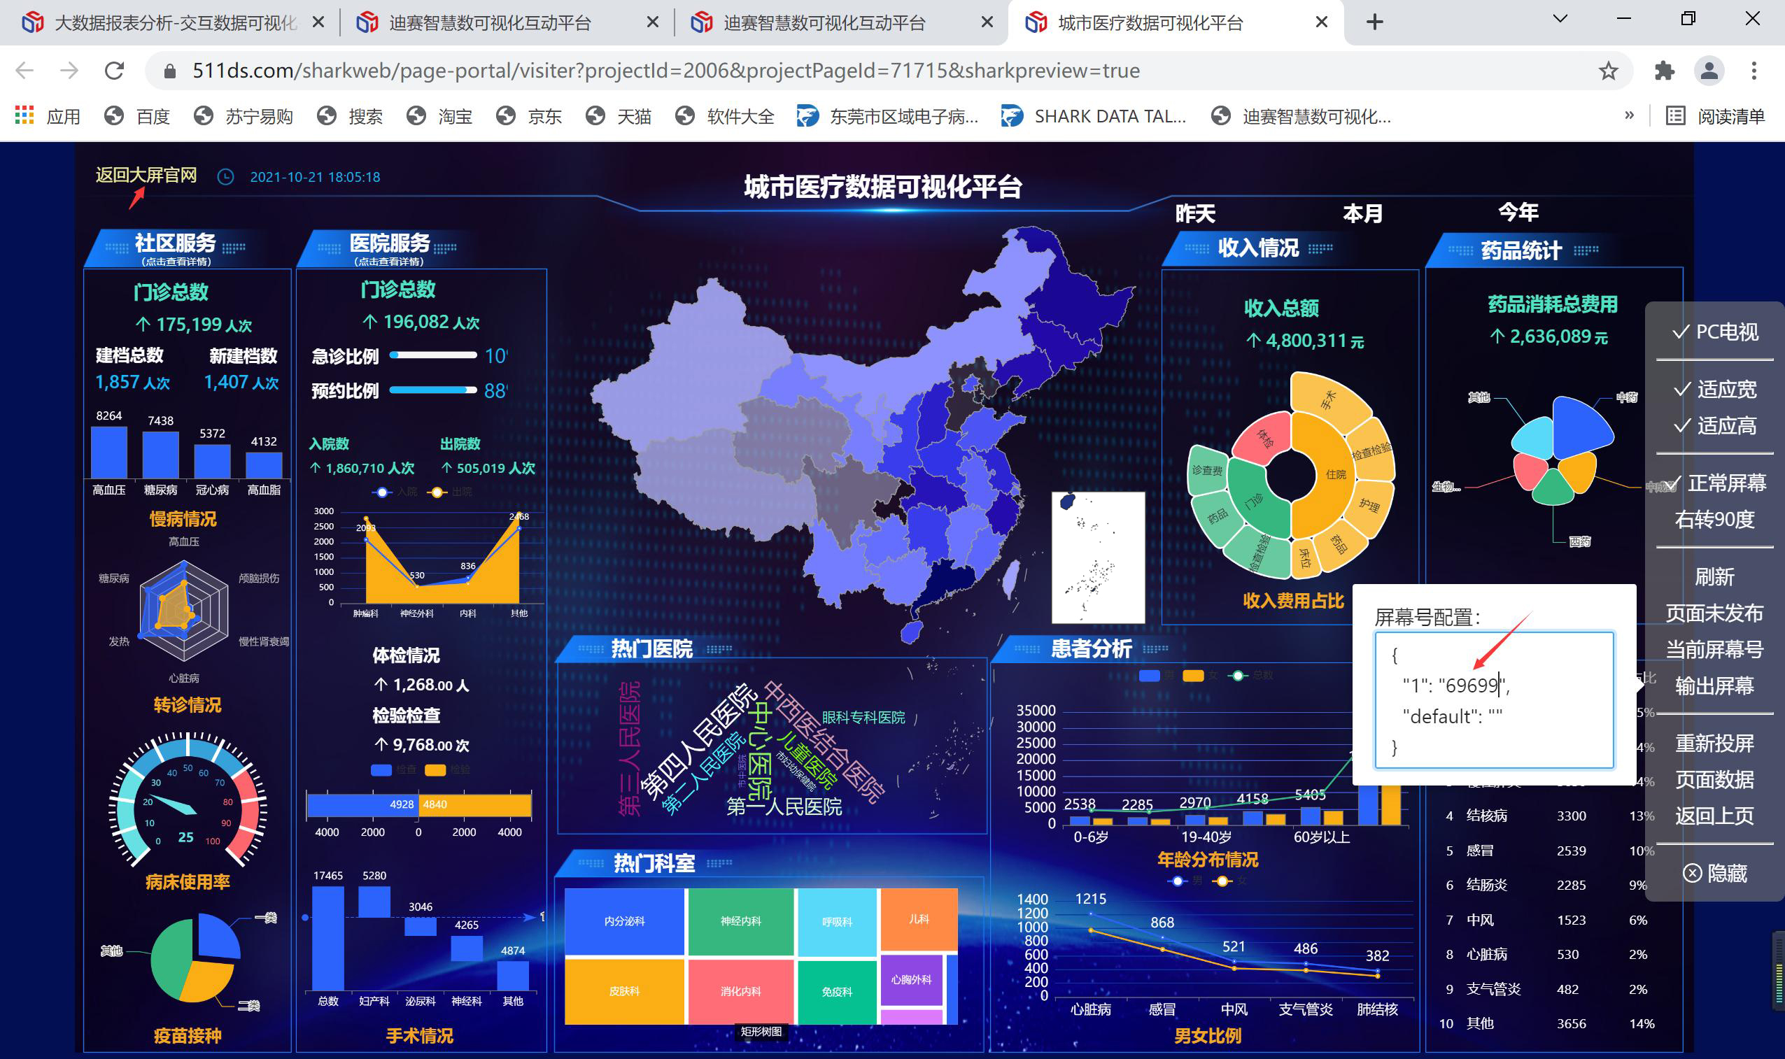
Task: Open 东莞市区域电子病 bookmark
Action: (x=887, y=115)
